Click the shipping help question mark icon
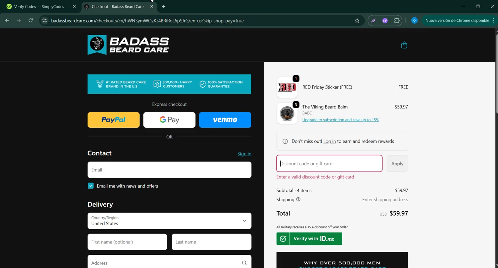 point(298,199)
